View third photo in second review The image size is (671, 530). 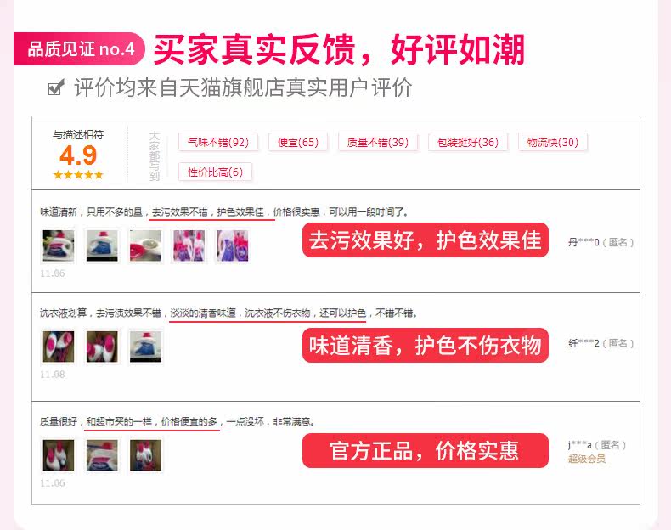pos(145,347)
